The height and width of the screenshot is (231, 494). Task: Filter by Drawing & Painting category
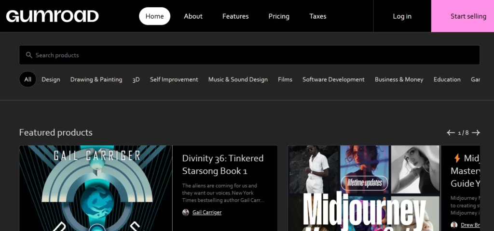tap(96, 79)
